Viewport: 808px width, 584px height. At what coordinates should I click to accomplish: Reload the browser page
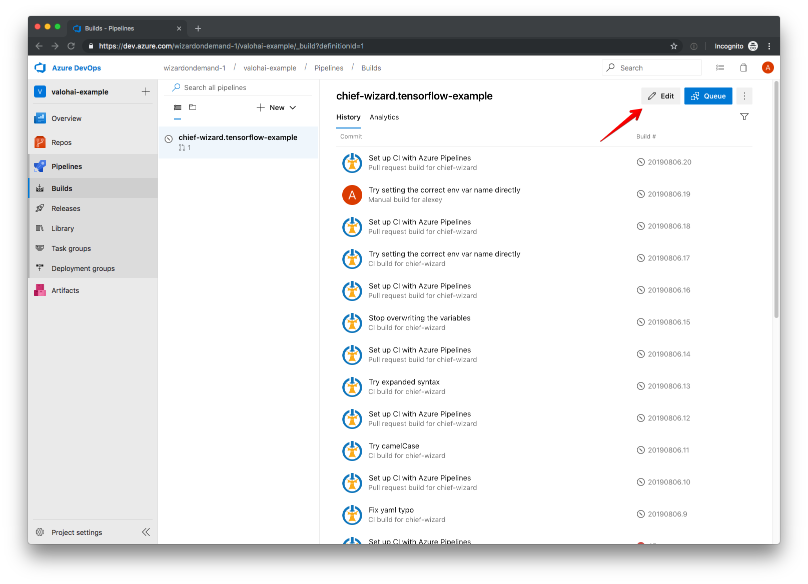(71, 46)
